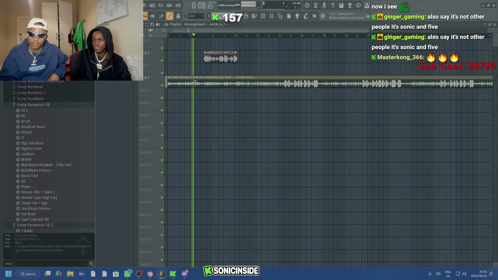Open the Line snap dropdown

coord(196,16)
